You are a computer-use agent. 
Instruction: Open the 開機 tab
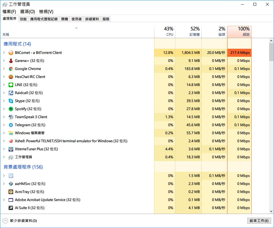click(x=65, y=19)
